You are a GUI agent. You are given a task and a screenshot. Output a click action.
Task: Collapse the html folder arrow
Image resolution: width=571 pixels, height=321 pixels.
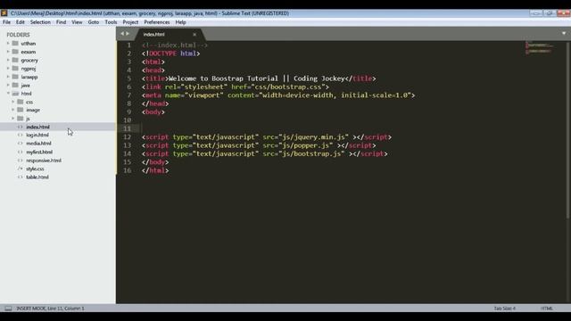[x=8, y=94]
